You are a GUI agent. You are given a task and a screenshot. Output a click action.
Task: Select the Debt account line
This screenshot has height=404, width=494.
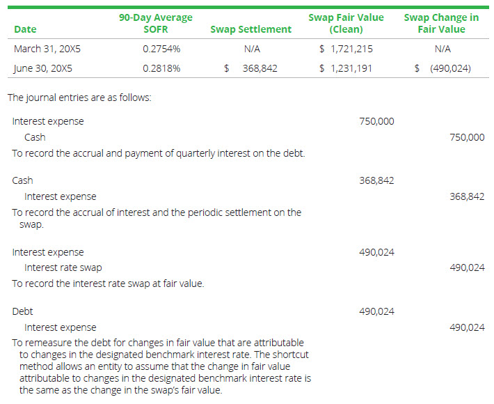[x=22, y=311]
